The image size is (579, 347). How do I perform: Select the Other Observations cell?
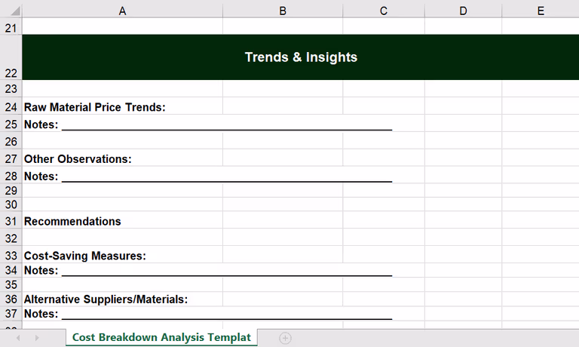coord(123,158)
